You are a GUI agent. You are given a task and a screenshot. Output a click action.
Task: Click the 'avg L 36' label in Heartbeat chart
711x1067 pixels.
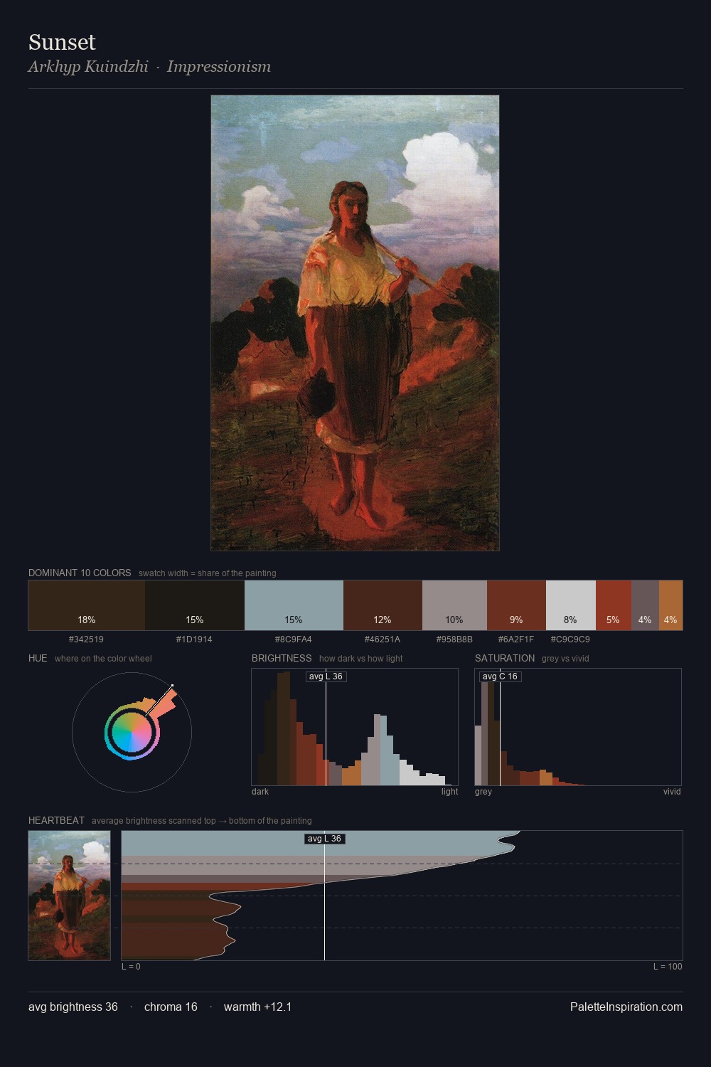[x=325, y=839]
